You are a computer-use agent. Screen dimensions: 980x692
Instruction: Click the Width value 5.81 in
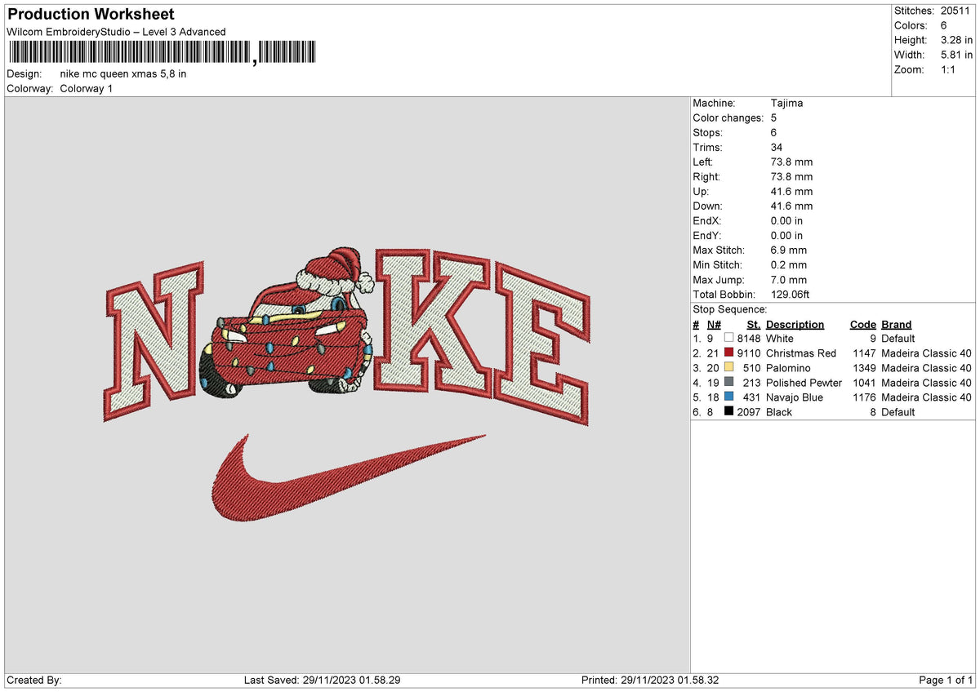click(x=956, y=55)
